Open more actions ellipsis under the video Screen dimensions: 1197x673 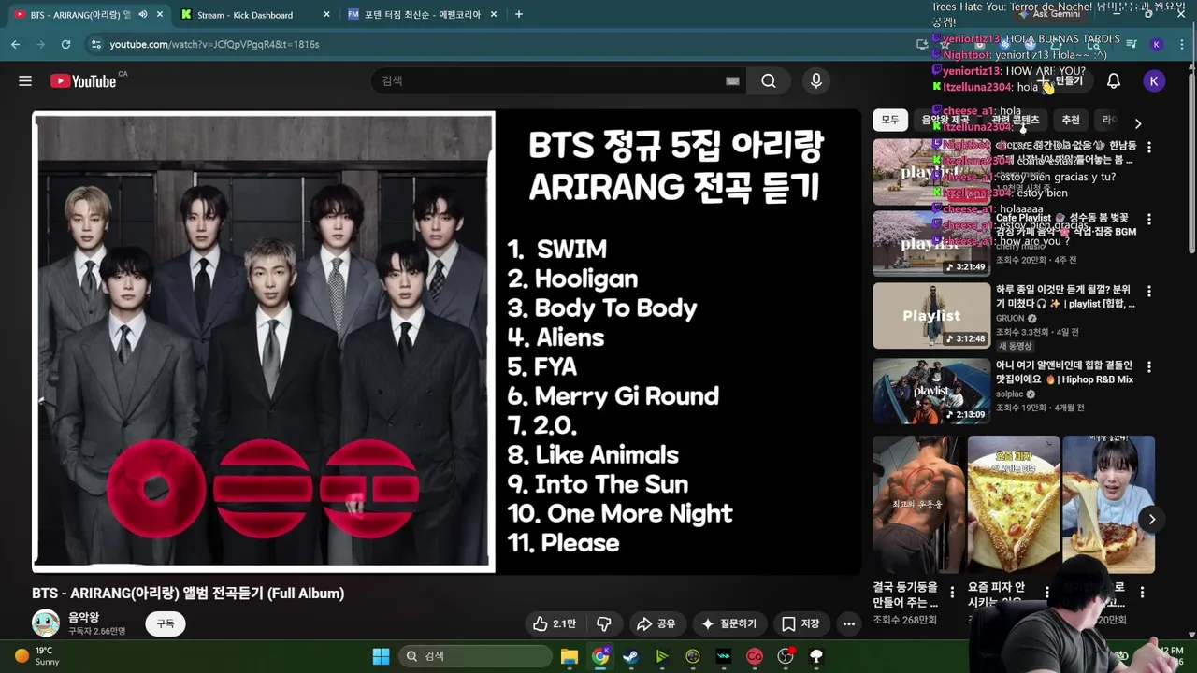[x=849, y=623]
